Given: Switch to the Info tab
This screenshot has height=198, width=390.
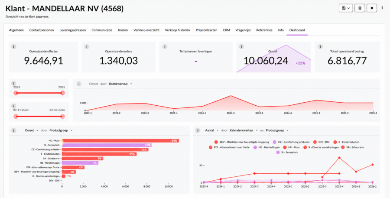Looking at the screenshot, I should point(281,30).
